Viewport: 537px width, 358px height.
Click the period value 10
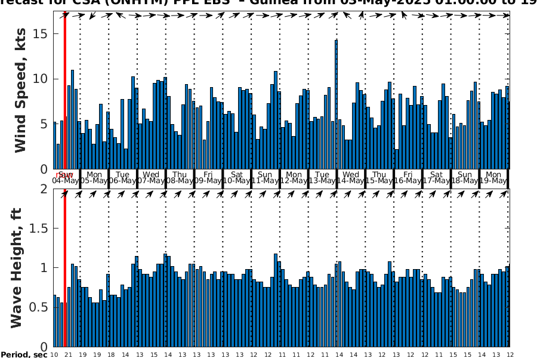coord(54,355)
